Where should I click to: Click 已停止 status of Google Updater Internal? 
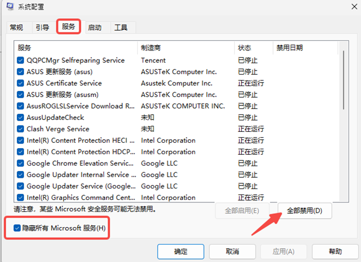(247, 175)
